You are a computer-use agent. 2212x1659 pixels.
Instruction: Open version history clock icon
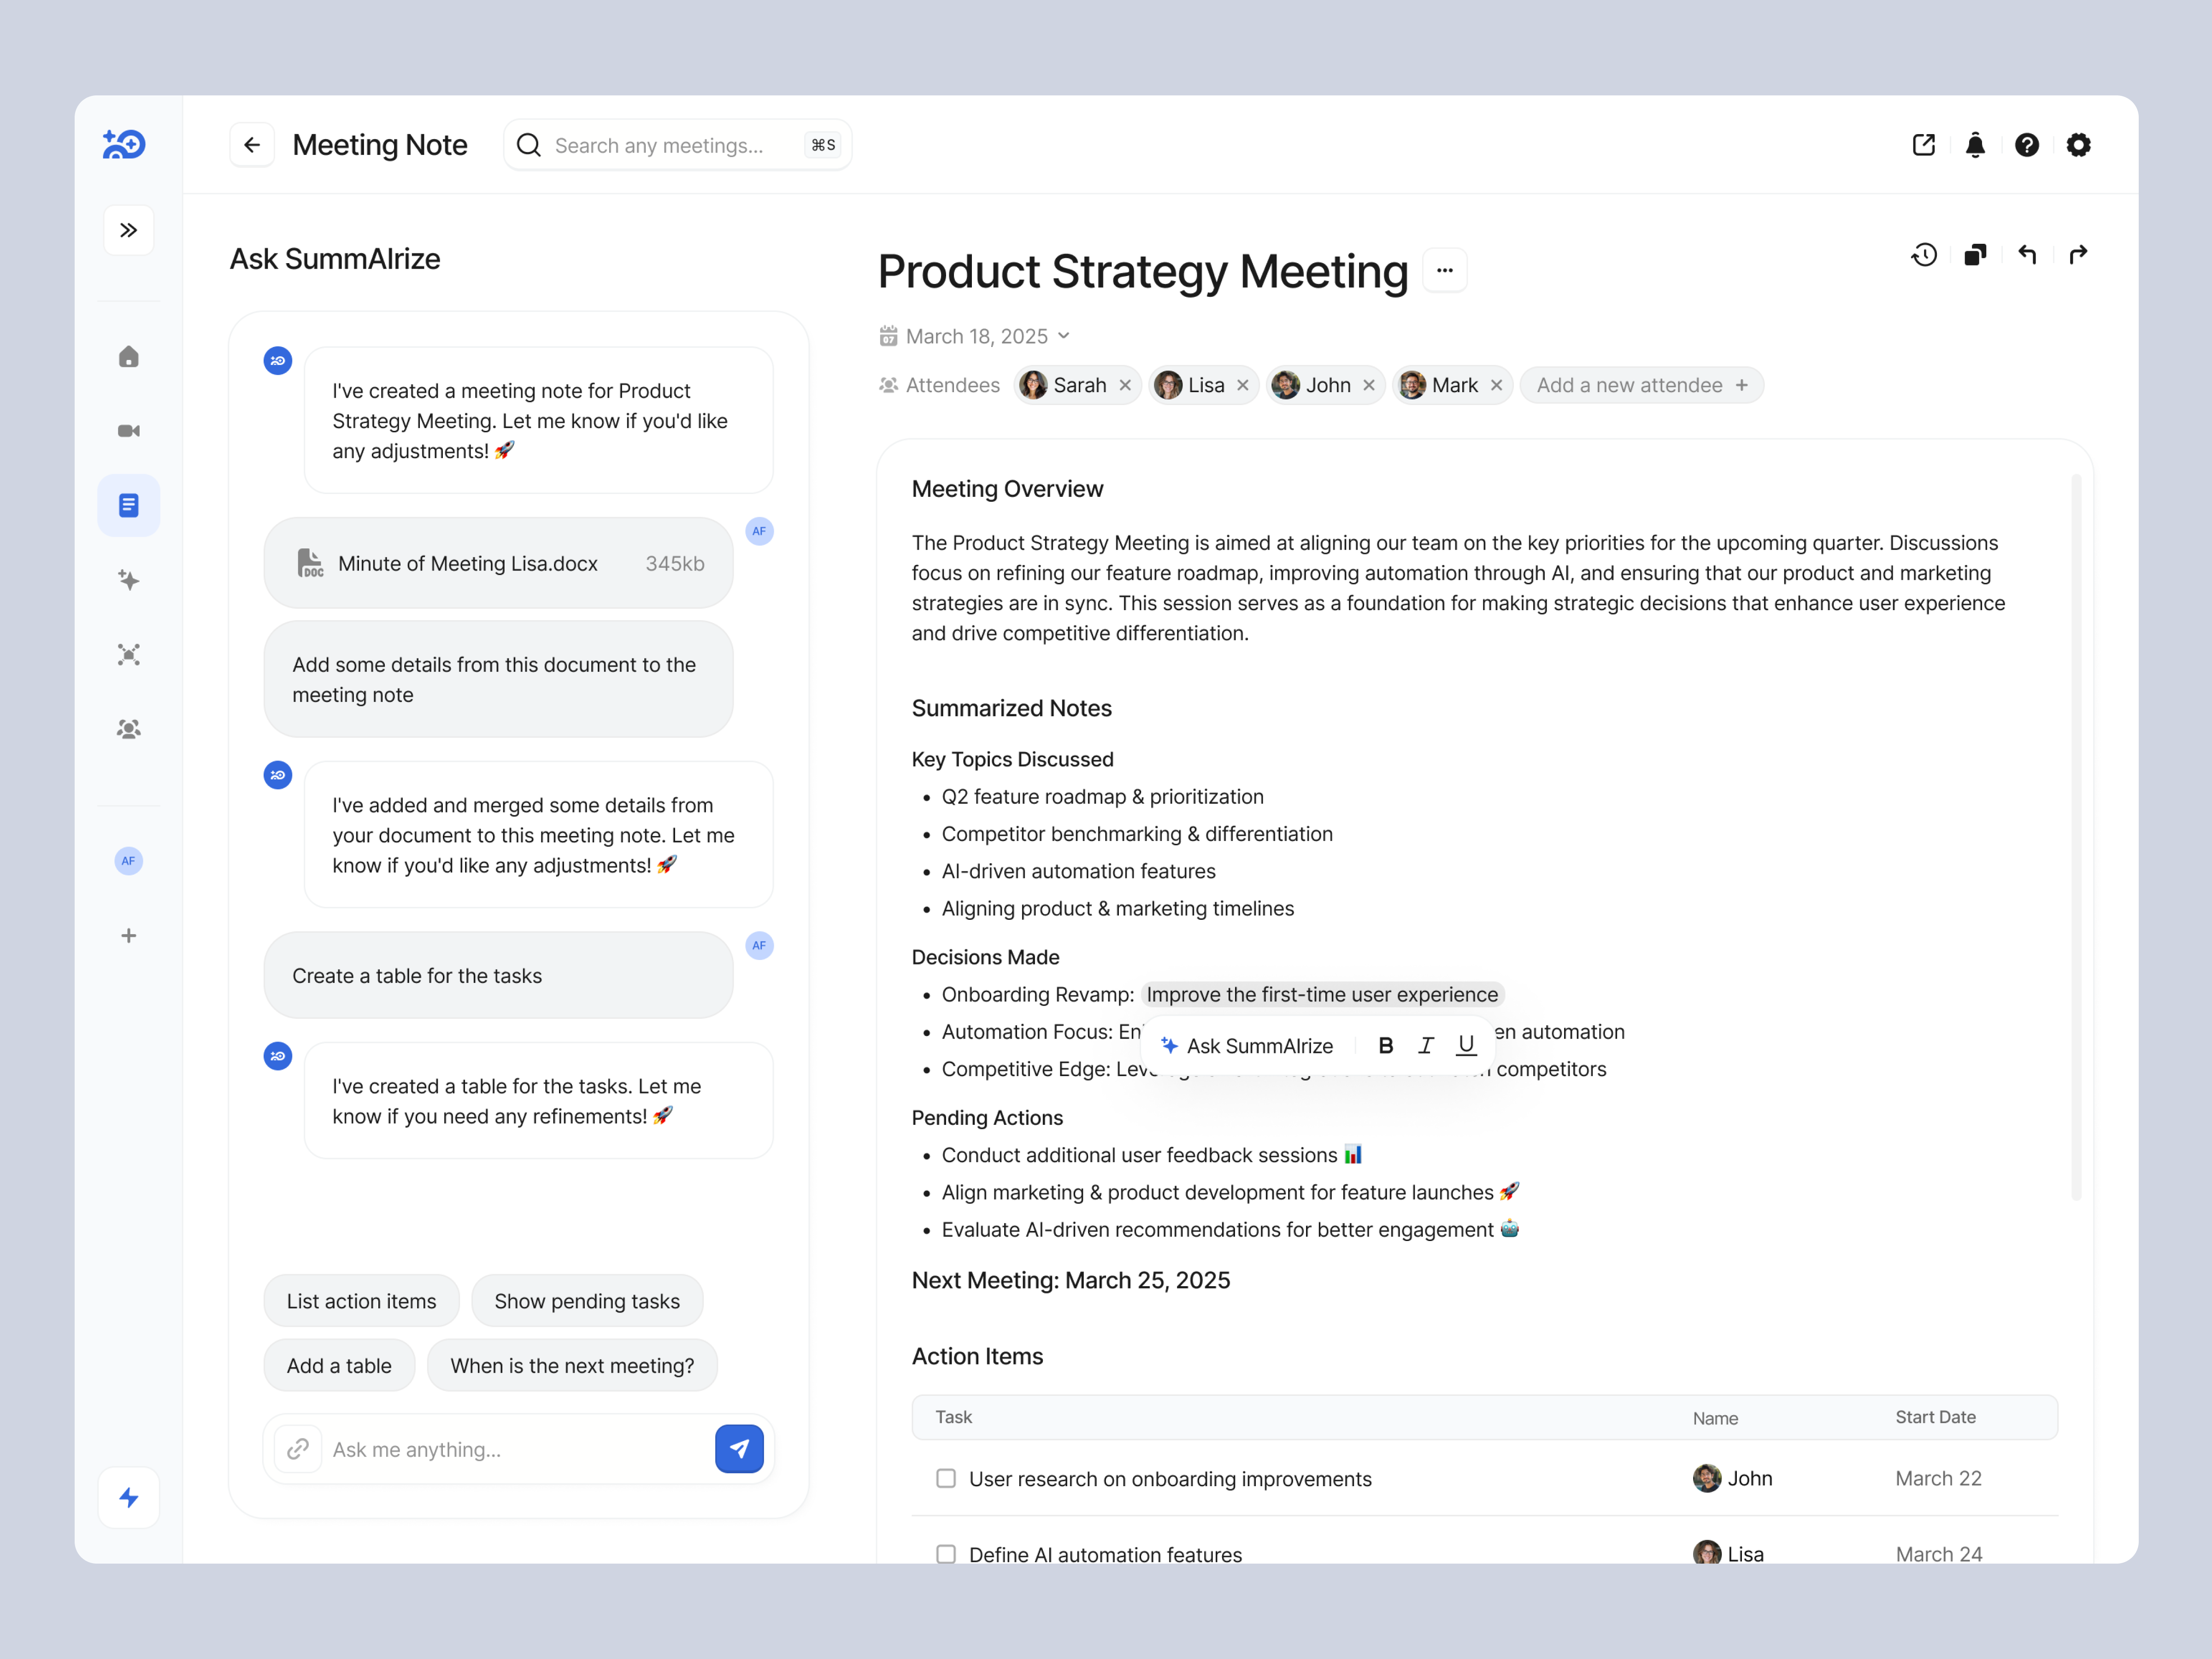click(x=1924, y=255)
